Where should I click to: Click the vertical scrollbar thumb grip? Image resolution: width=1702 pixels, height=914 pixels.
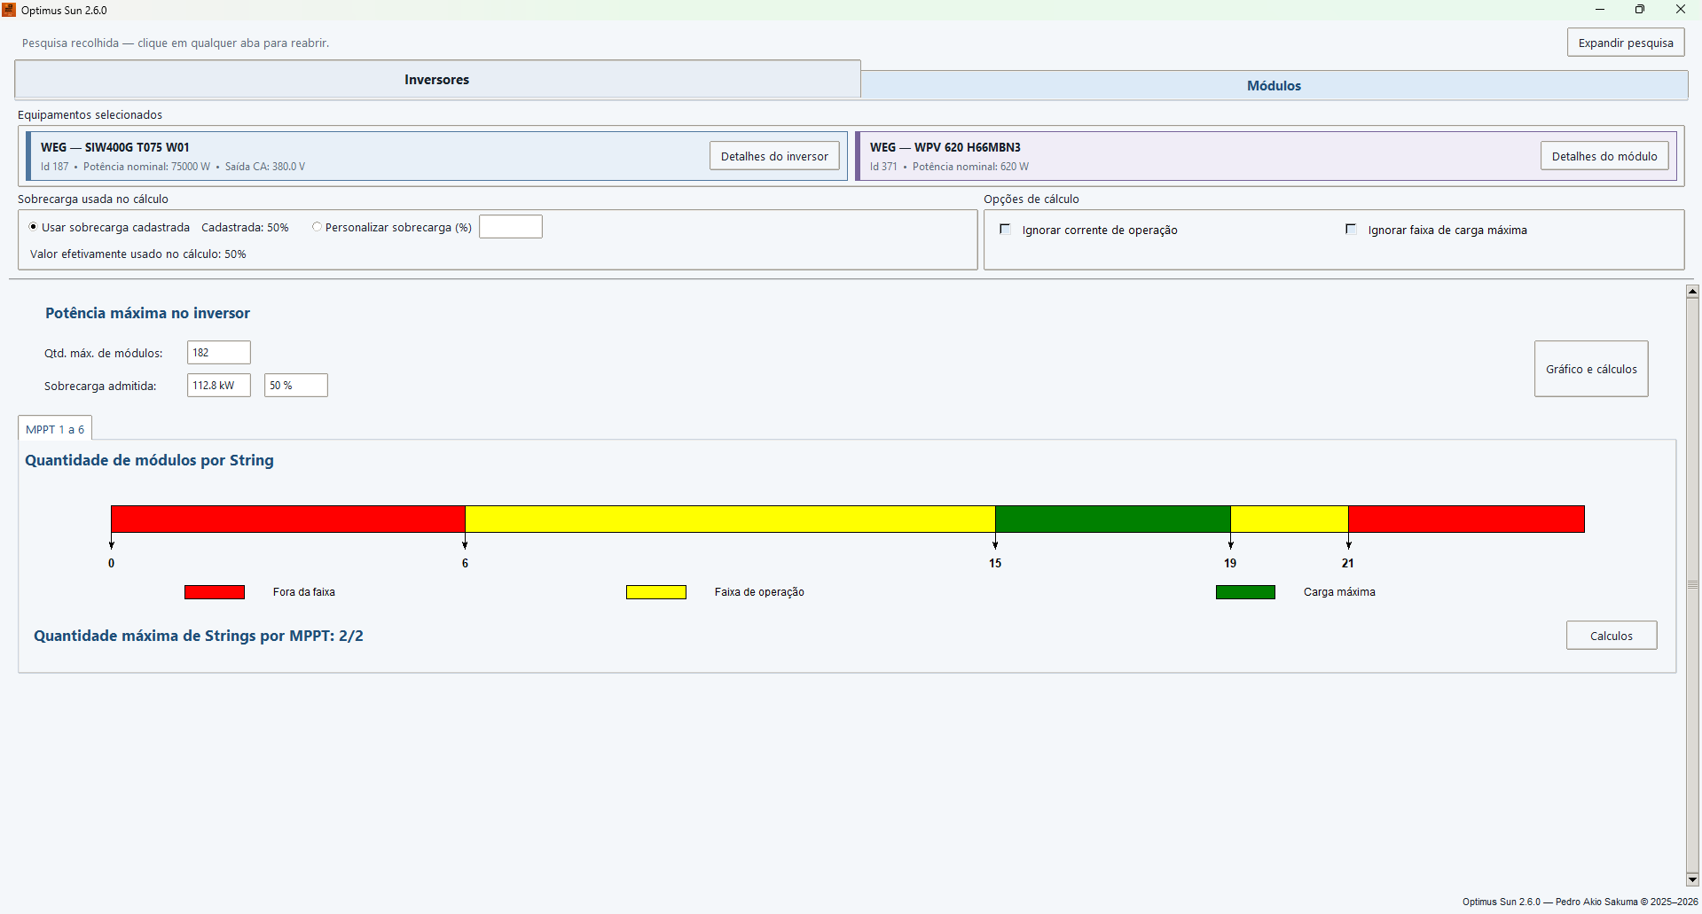point(1692,585)
